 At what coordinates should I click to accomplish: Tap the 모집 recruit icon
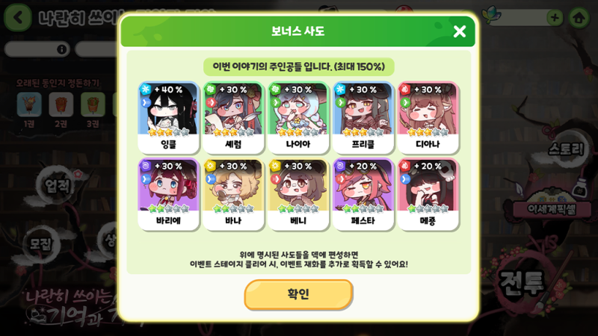pos(41,244)
